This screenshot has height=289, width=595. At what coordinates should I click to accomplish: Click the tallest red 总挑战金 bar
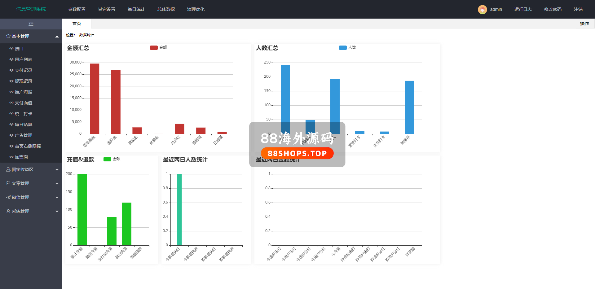tap(95, 99)
